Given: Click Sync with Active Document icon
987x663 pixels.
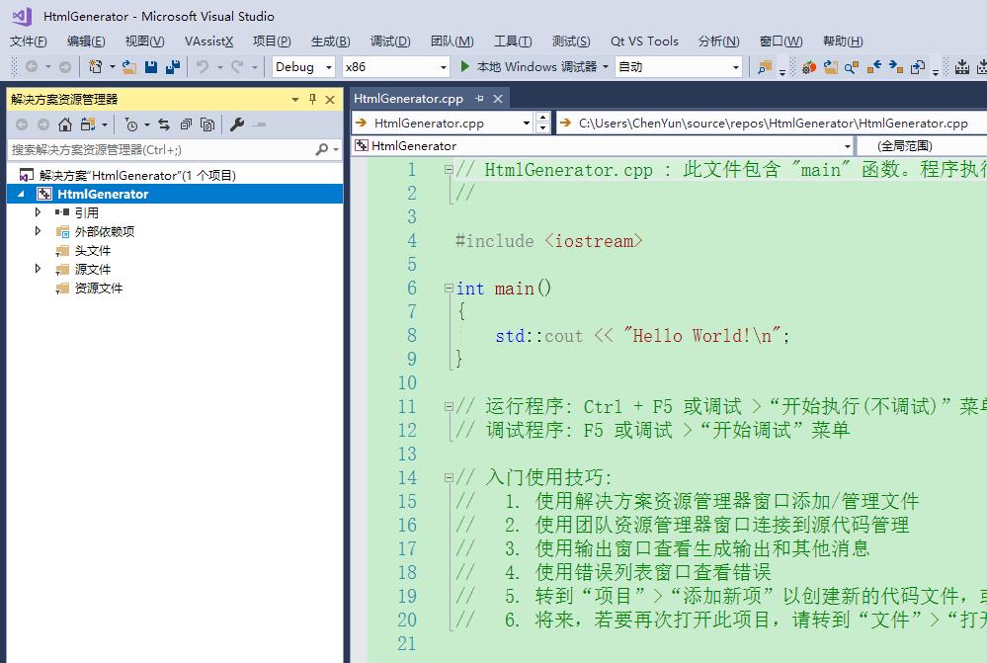Looking at the screenshot, I should (x=164, y=124).
